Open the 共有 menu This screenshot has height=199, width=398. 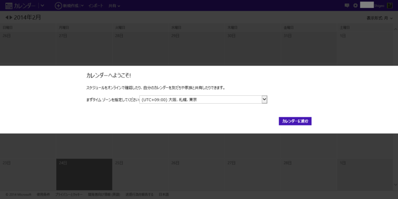[x=114, y=5]
